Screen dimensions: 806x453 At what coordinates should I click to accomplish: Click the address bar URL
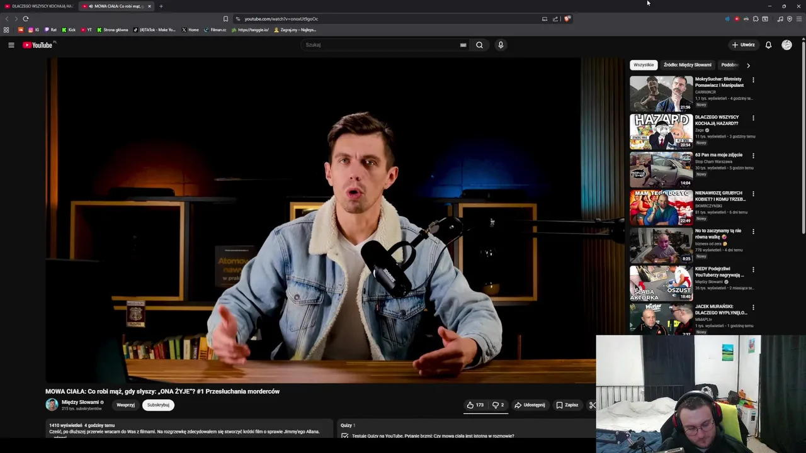point(281,19)
